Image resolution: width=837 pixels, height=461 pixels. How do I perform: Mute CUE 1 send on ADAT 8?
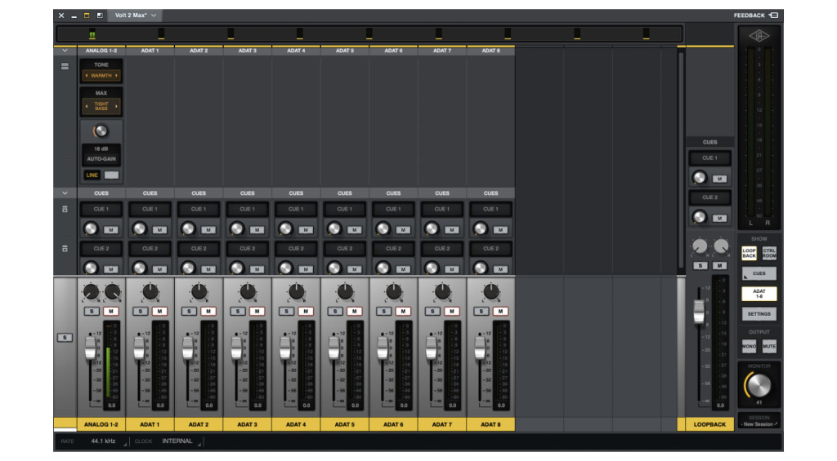pyautogui.click(x=500, y=230)
